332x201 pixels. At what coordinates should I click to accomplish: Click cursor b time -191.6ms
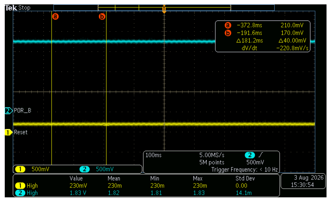pos(249,33)
